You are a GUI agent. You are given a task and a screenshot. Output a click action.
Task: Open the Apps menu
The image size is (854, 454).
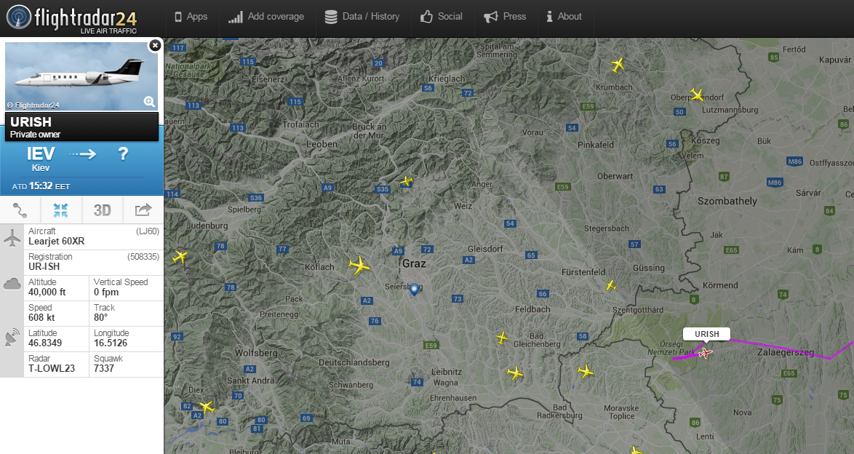click(191, 17)
